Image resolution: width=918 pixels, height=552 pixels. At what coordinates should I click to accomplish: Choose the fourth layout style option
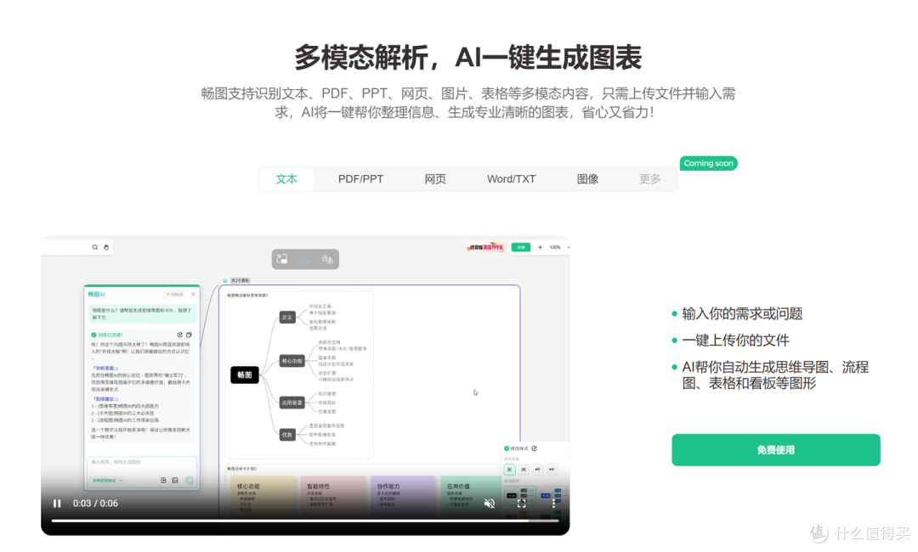(552, 470)
